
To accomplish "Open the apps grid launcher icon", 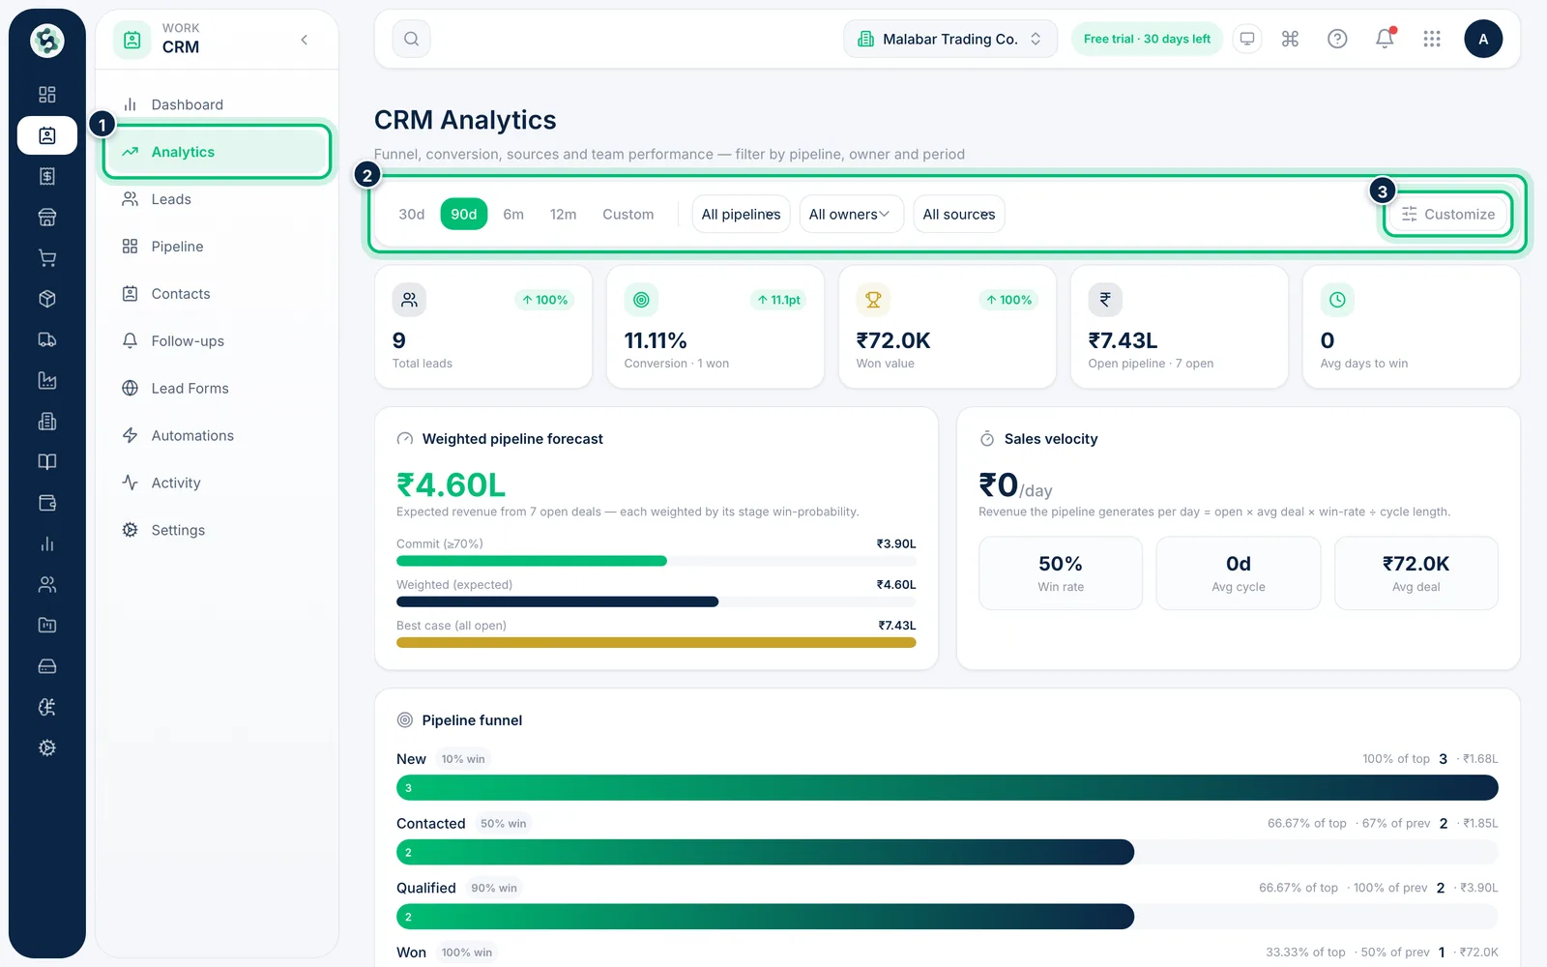I will (x=1432, y=39).
